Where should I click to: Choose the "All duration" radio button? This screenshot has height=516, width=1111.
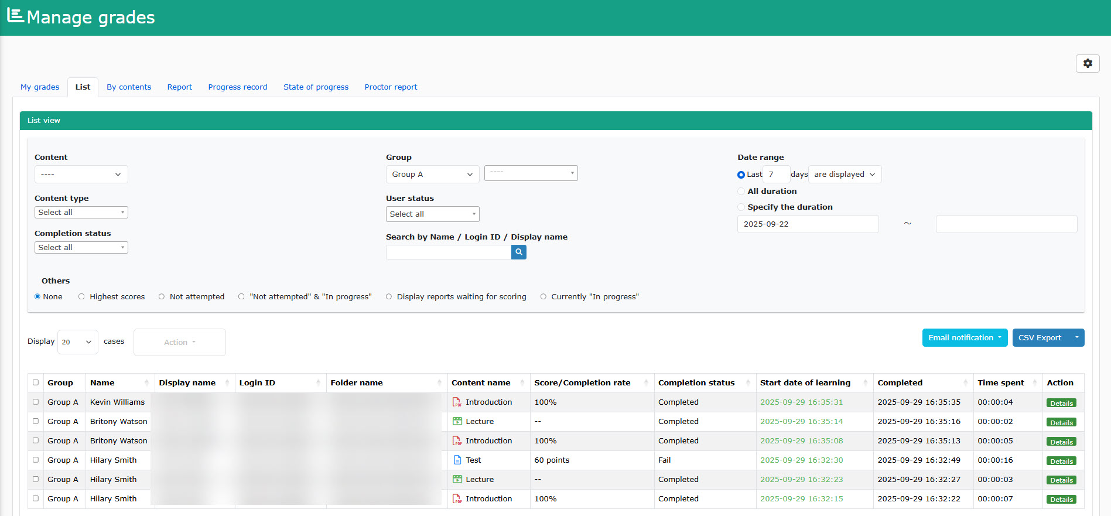coord(741,192)
